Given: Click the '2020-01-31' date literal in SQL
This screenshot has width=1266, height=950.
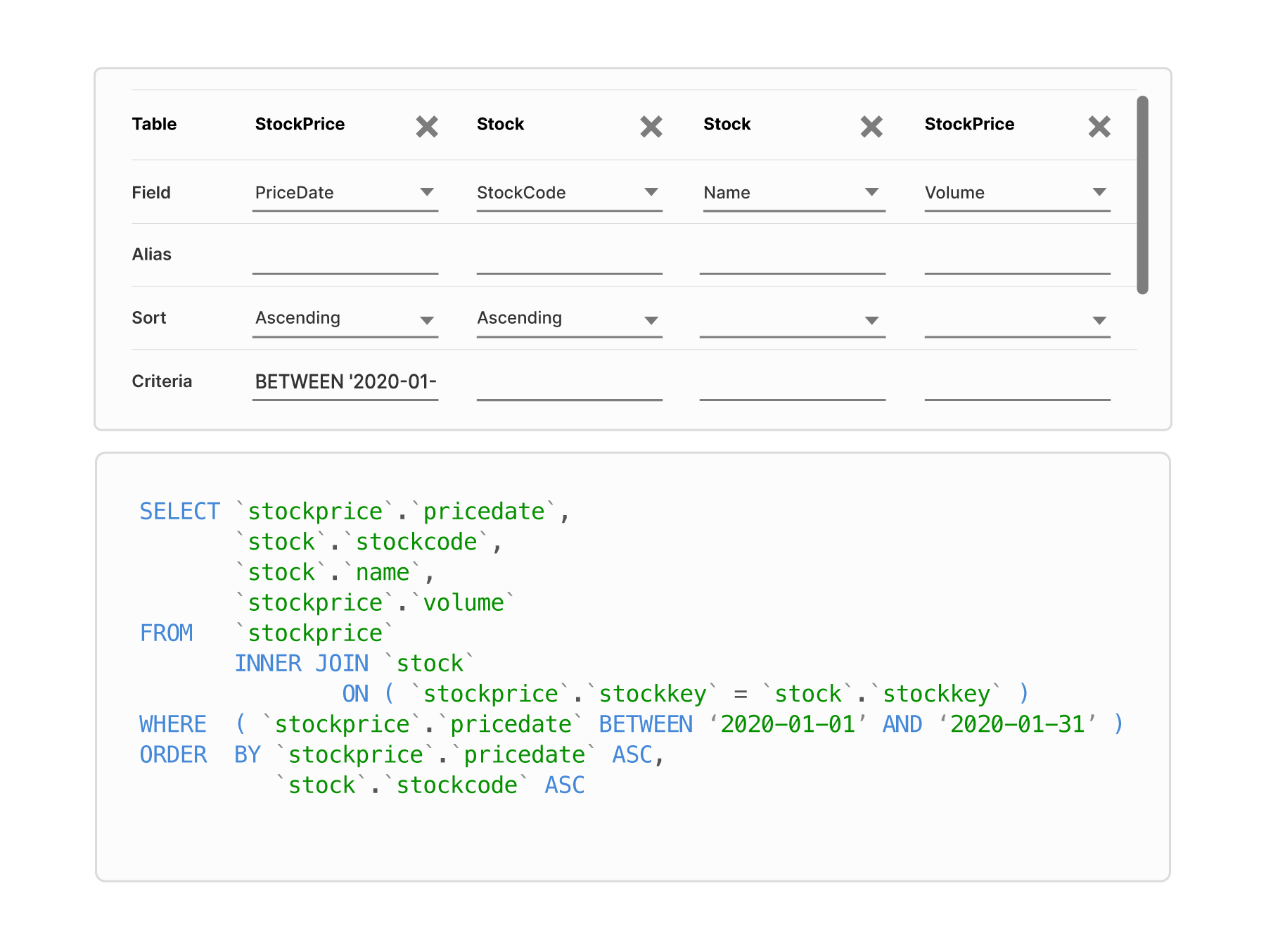Looking at the screenshot, I should coord(1018,724).
